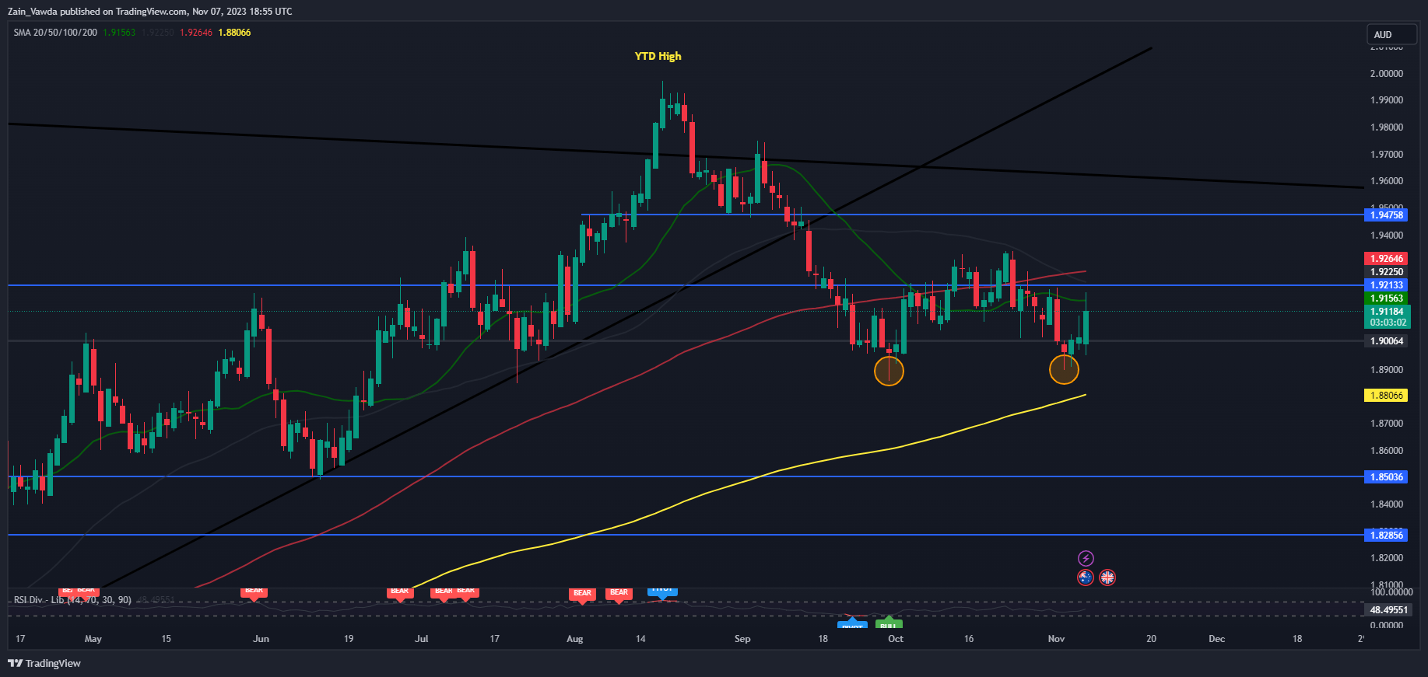Click the Aug label on time axis

575,639
